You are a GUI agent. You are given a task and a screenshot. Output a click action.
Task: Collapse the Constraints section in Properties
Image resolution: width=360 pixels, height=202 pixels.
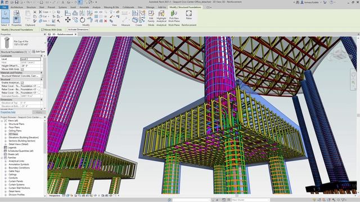coord(42,56)
